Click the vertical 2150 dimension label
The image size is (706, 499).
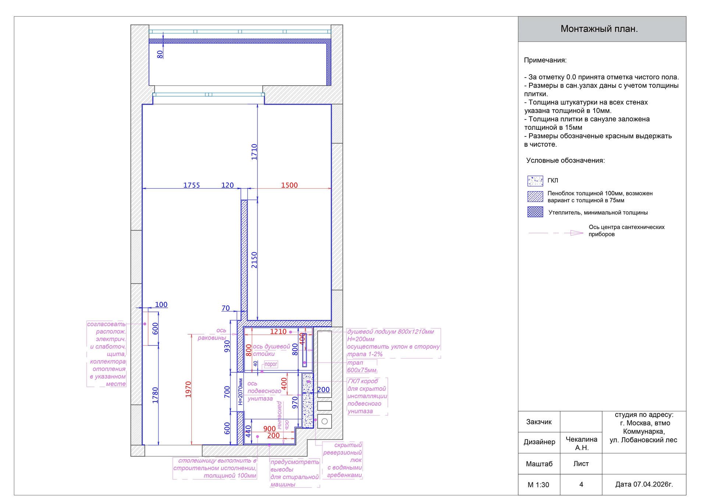[x=254, y=260]
